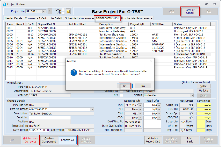Image resolution: width=221 pixels, height=147 pixels.
Task: Switch to Comments & Certs tab
Action: click(36, 18)
